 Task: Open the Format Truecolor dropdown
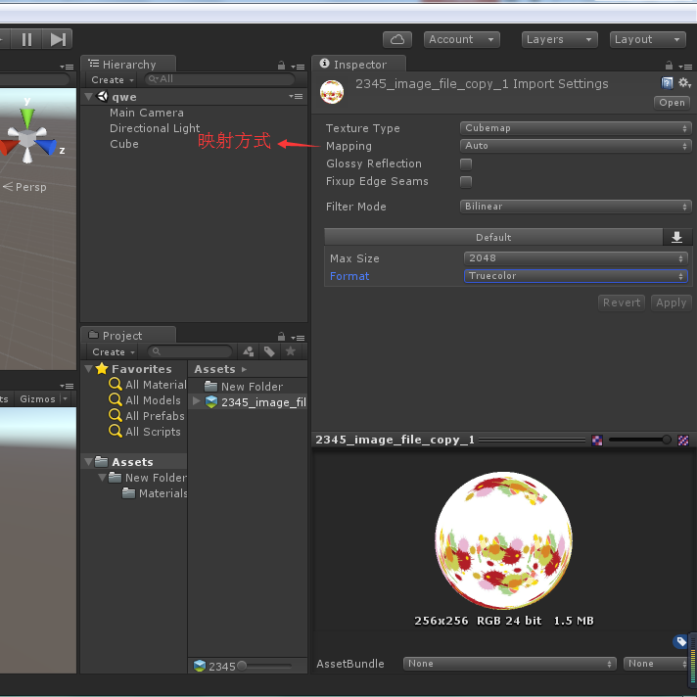click(576, 276)
